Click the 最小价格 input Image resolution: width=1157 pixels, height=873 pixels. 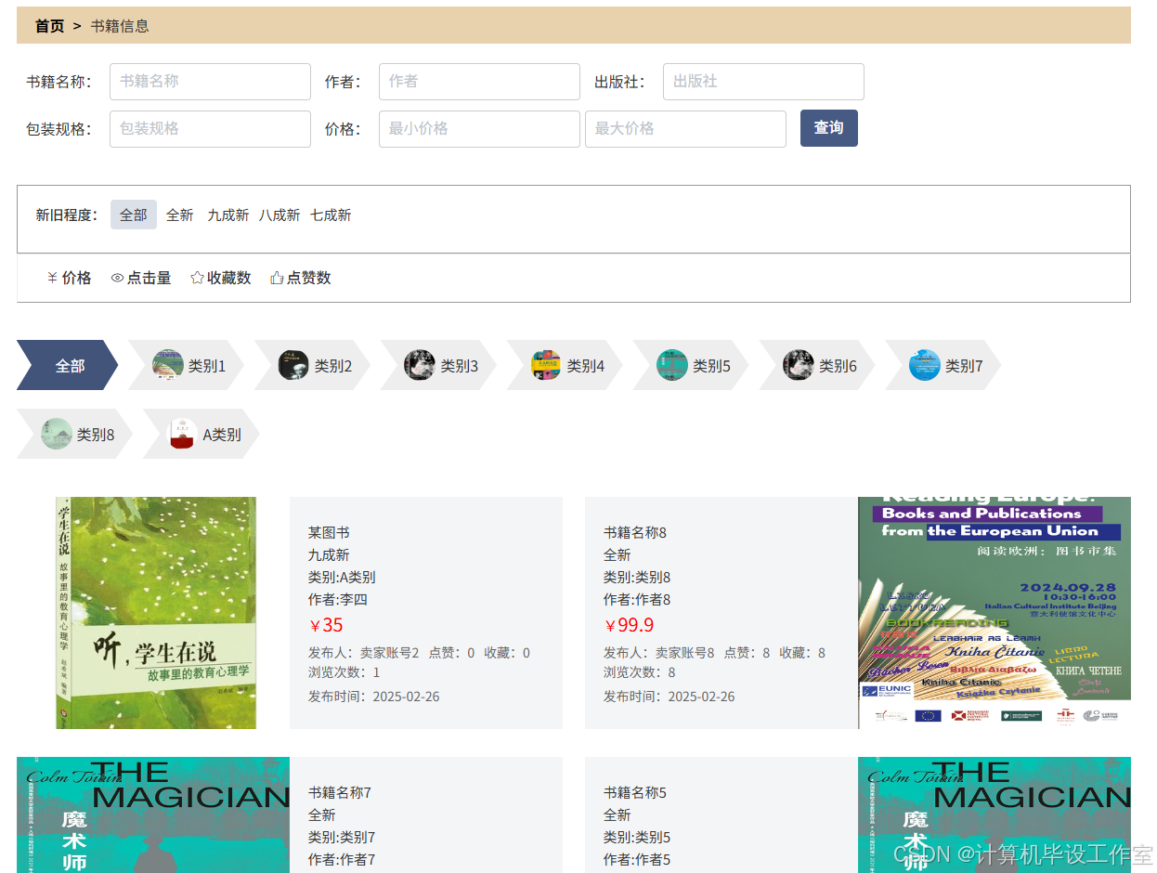[479, 129]
